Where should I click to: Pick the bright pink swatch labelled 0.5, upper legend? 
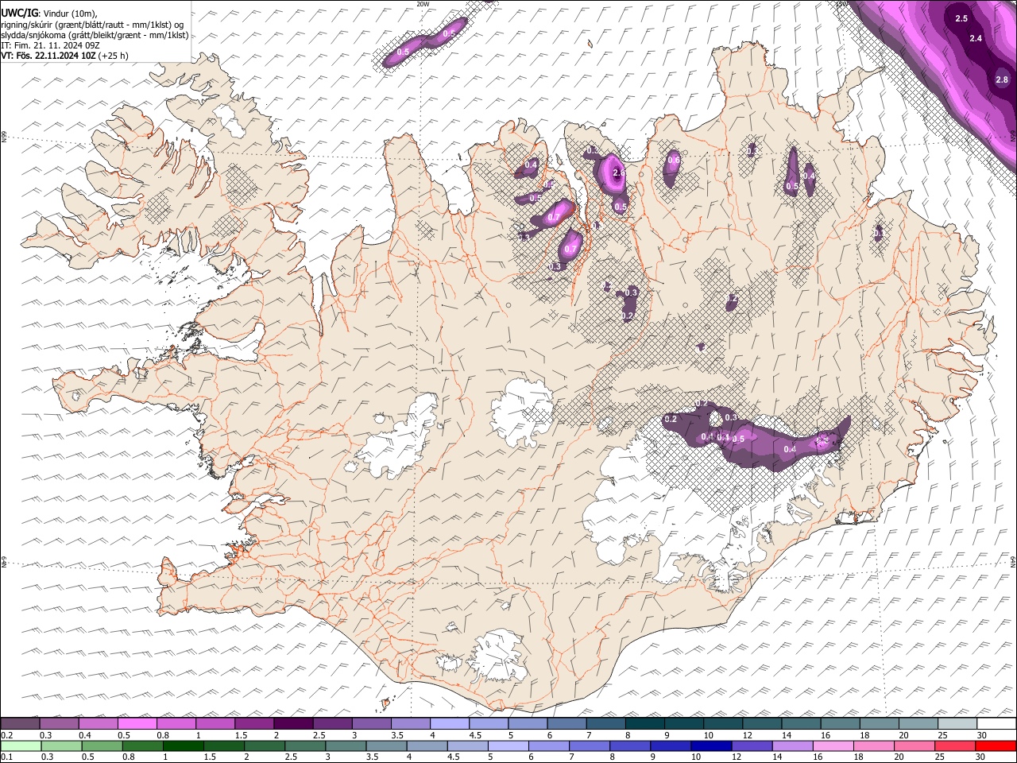pyautogui.click(x=137, y=724)
